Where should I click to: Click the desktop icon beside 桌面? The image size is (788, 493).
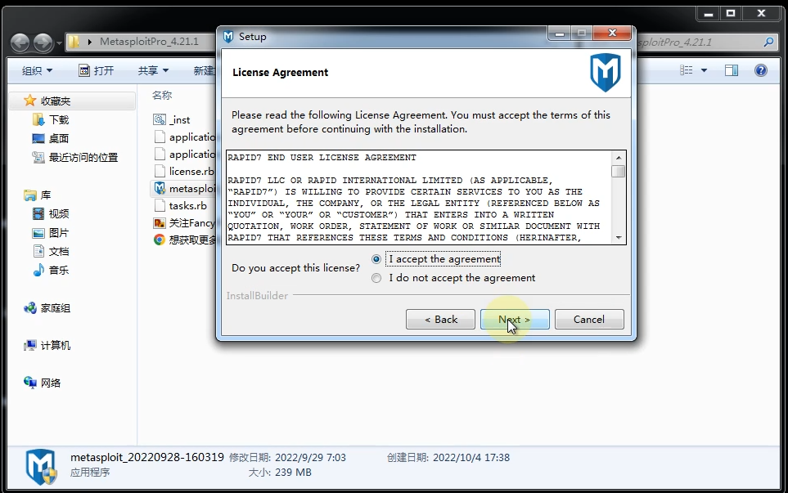tap(38, 138)
